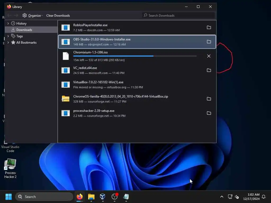The image size is (271, 203).
Task: Show processhacker-2.39-setup.exe in folder
Action: 209,113
